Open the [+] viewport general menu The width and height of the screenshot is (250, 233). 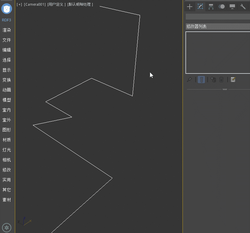pyautogui.click(x=19, y=4)
